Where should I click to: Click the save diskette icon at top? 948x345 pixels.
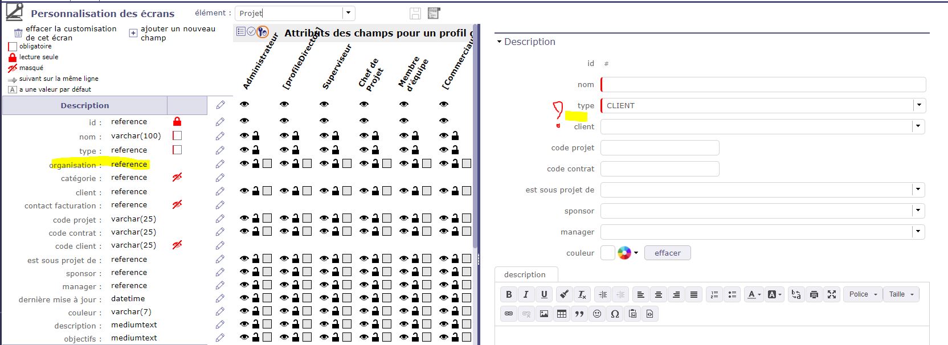coord(415,14)
